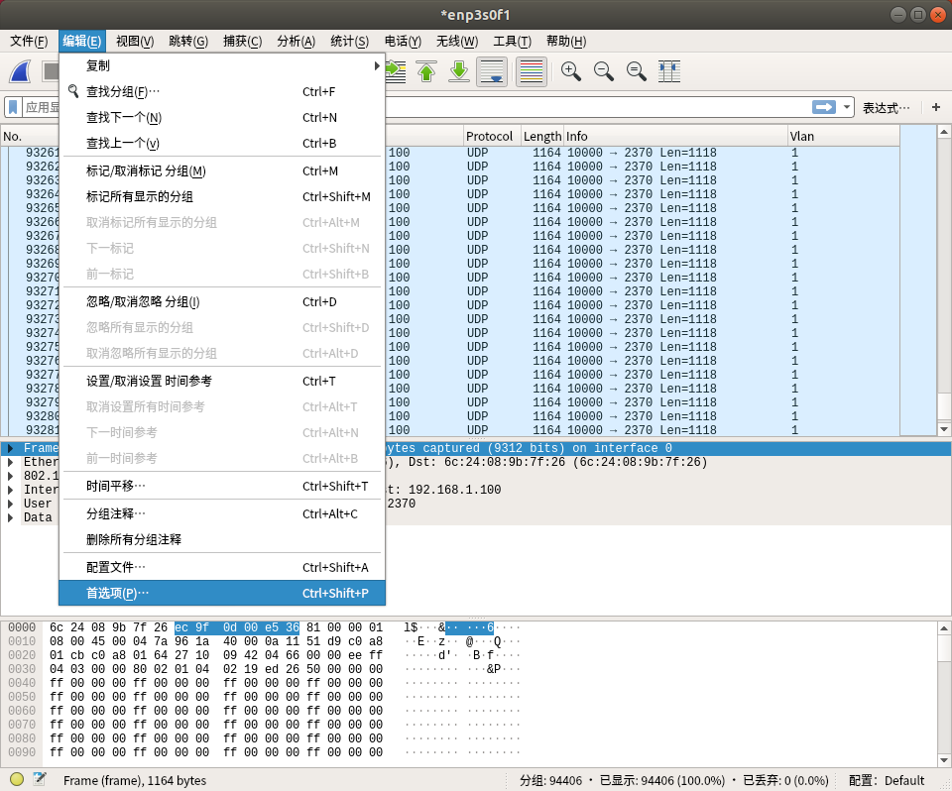Click the plus add filter button
952x791 pixels.
click(x=935, y=107)
